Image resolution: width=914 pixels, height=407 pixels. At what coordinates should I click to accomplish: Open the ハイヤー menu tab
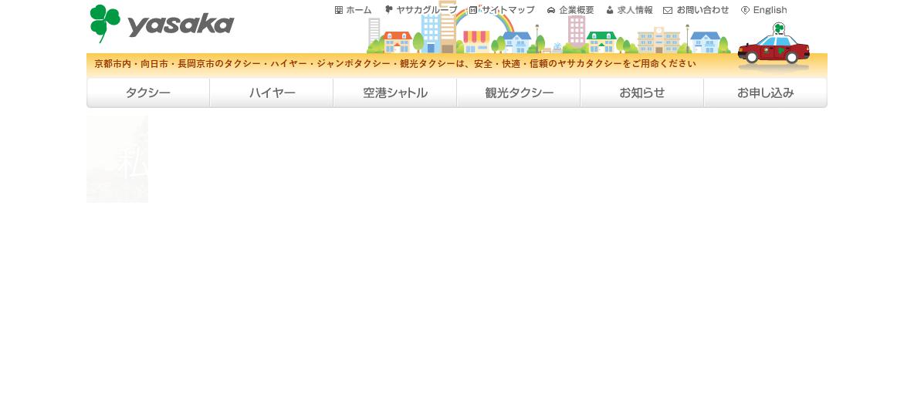coord(272,92)
